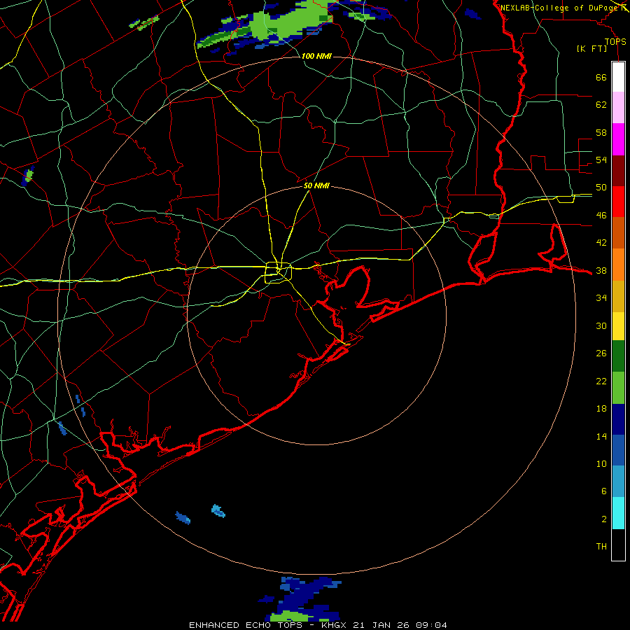The image size is (630, 630).
Task: Click the Houston beltway loop at center
Action: [x=278, y=272]
